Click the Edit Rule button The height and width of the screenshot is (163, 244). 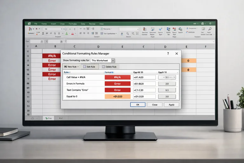[90, 67]
